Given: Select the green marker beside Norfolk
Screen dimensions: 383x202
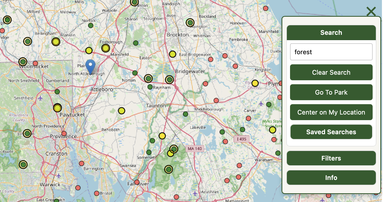Looking at the screenshot, I should tap(91, 26).
